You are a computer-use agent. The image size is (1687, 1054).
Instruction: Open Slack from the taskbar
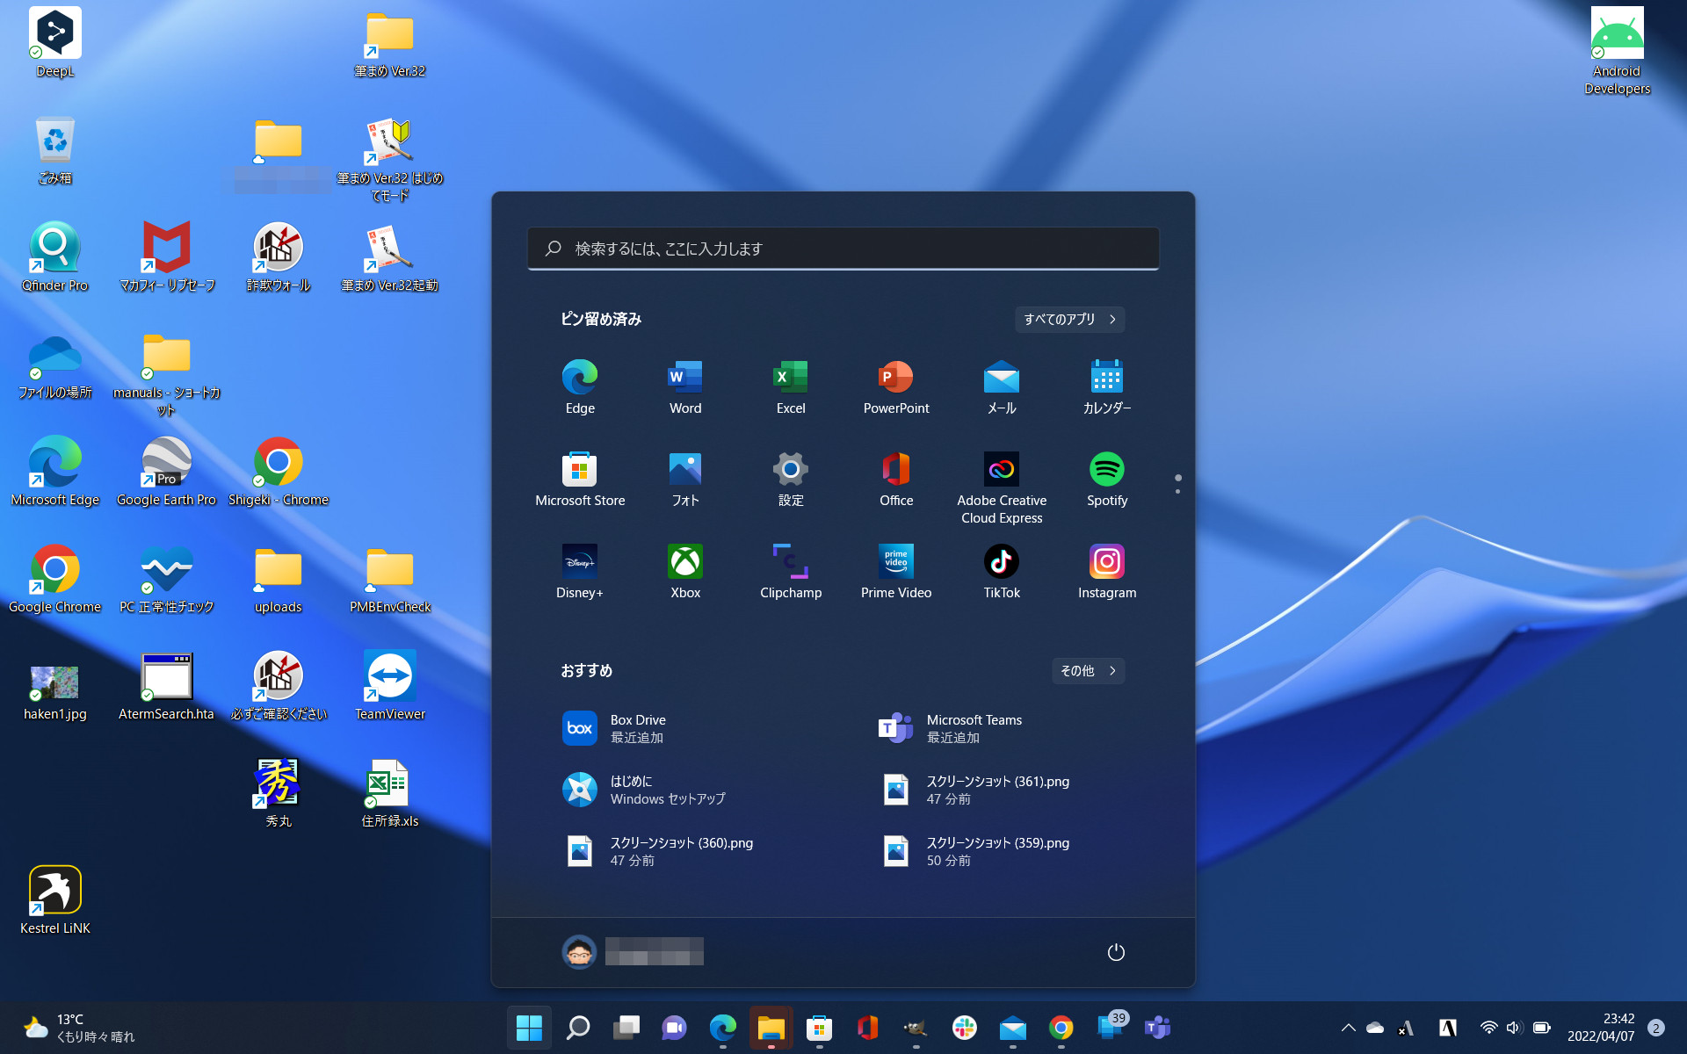coord(964,1028)
